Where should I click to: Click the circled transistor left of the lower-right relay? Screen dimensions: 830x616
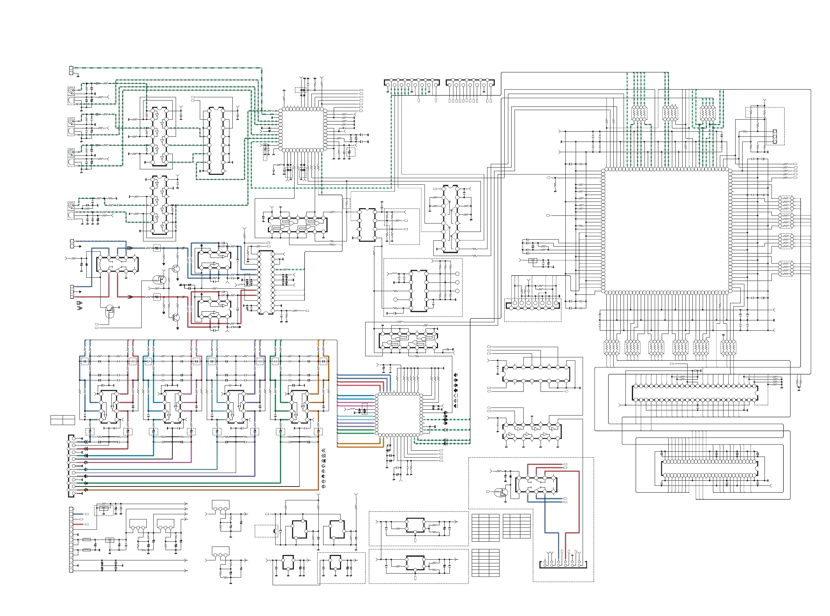(x=501, y=493)
